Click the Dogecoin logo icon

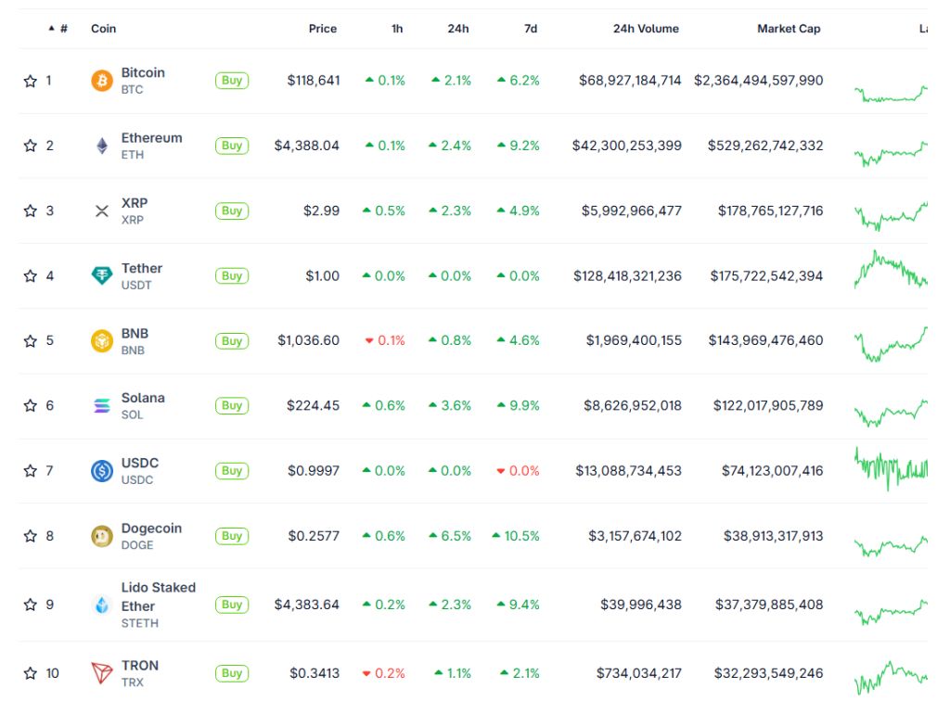[x=102, y=535]
